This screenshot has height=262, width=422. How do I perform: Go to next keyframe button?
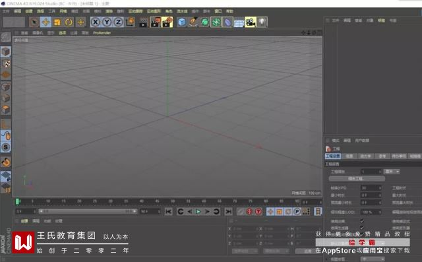point(216,212)
